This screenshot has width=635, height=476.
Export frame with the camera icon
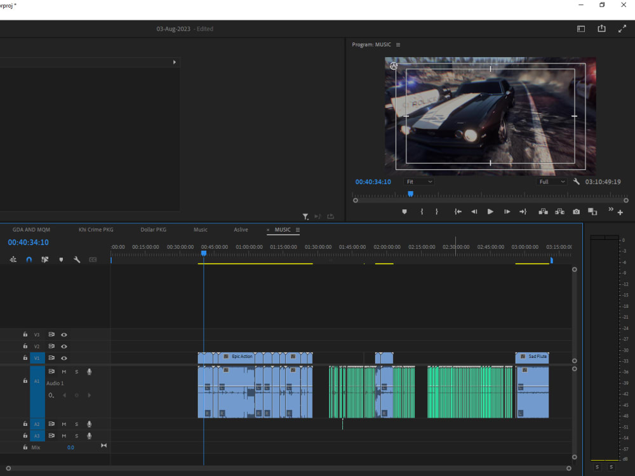pyautogui.click(x=576, y=211)
